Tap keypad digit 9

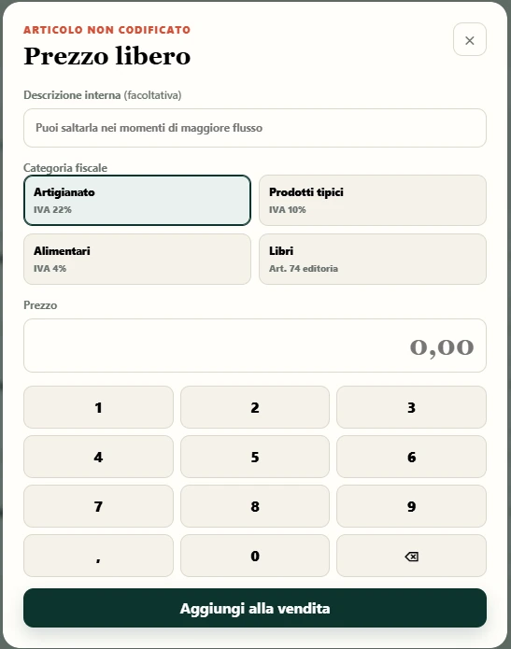click(x=411, y=506)
